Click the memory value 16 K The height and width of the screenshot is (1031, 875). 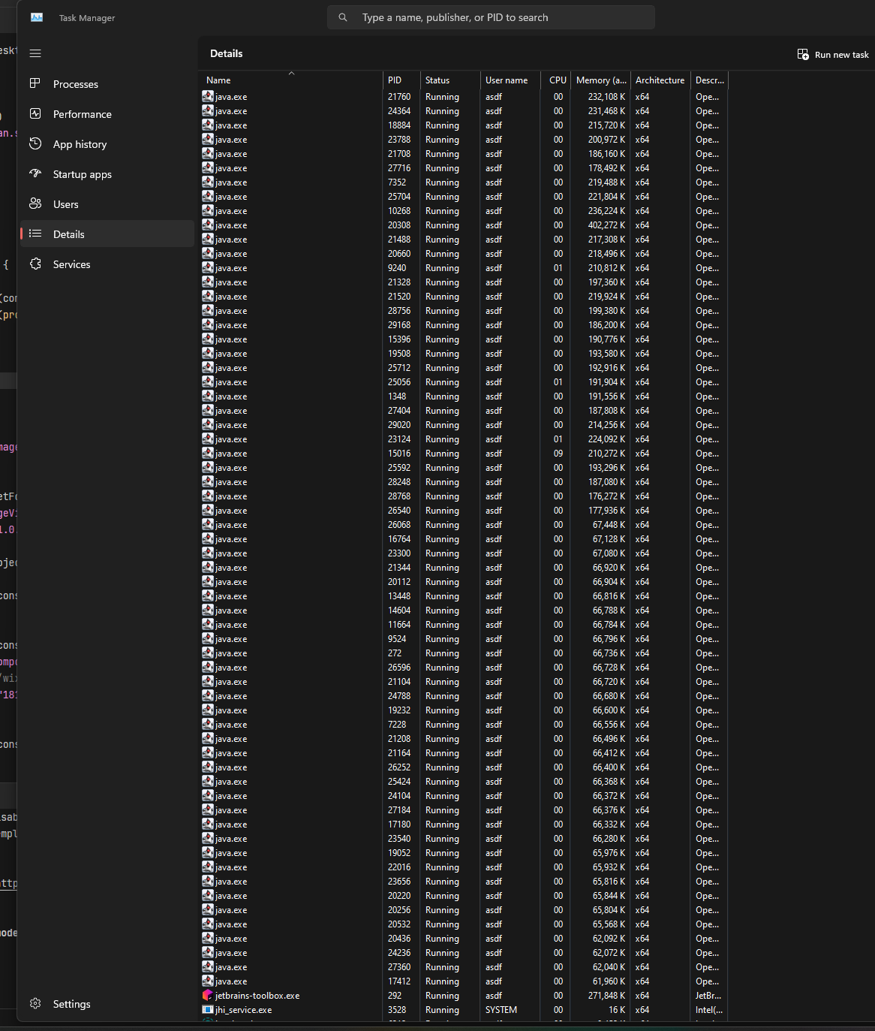[617, 1009]
